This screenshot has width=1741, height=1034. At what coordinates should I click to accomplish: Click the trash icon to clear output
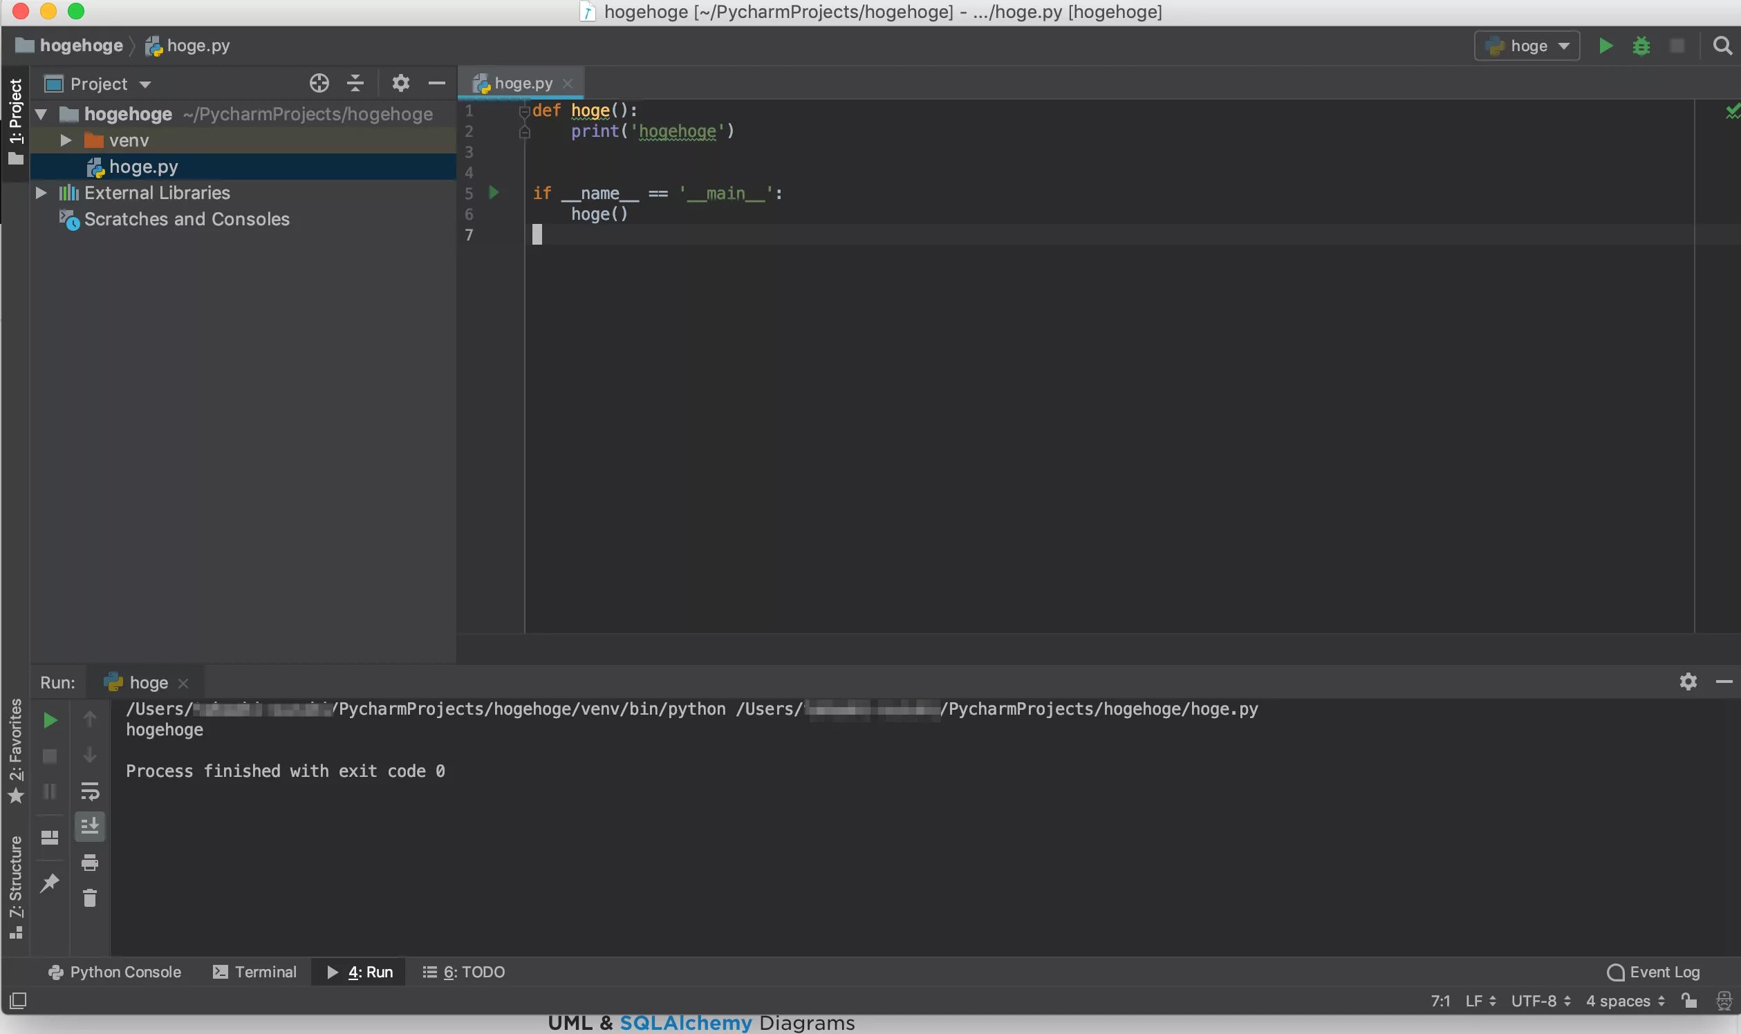point(90,898)
